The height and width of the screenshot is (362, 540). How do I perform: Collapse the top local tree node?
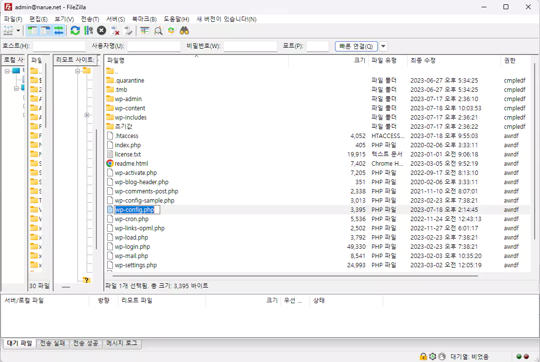tap(7, 71)
